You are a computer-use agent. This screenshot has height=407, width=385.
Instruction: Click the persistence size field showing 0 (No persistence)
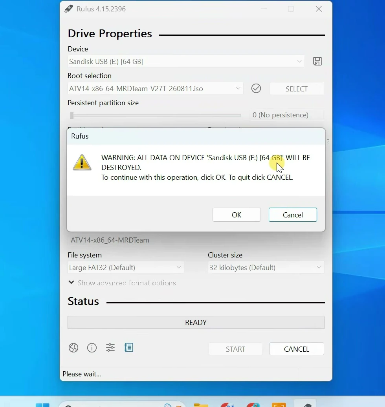click(287, 115)
